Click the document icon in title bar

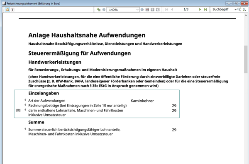point(4,3)
